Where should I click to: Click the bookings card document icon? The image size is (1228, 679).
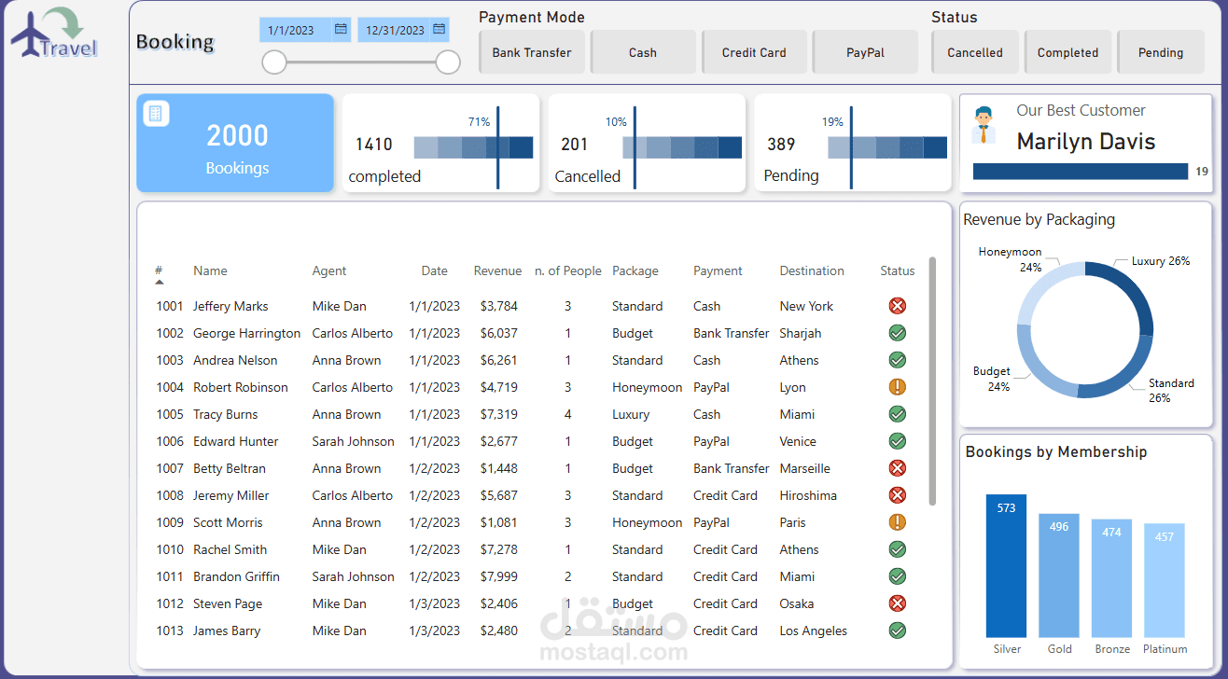[156, 114]
